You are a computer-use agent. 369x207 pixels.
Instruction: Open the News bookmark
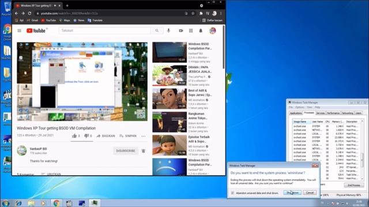[x=79, y=21]
